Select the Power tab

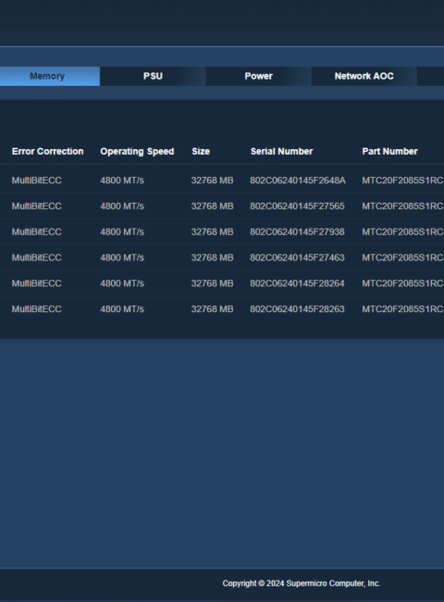[258, 76]
